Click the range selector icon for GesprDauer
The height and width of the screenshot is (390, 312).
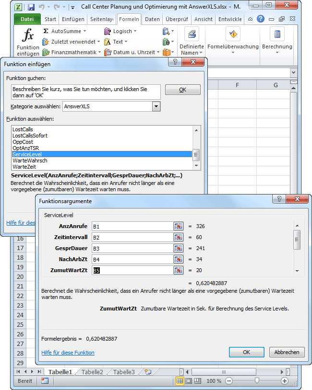tap(179, 248)
